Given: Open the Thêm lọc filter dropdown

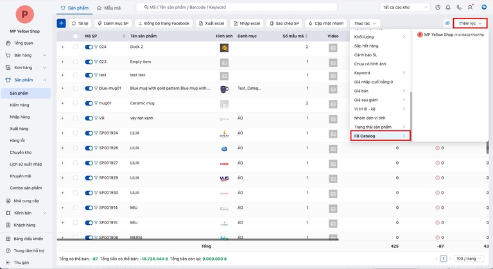Looking at the screenshot, I should tap(470, 23).
